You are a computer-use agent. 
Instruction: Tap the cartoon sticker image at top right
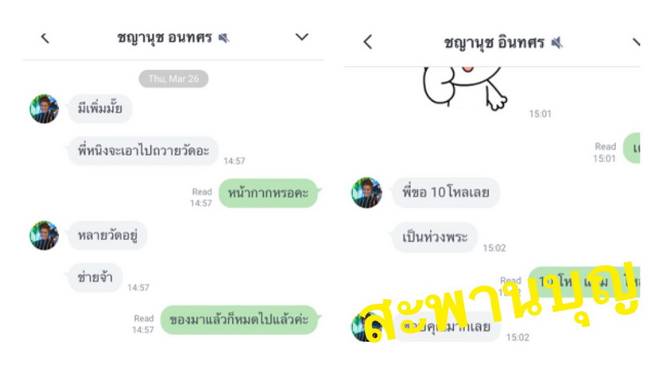465,87
